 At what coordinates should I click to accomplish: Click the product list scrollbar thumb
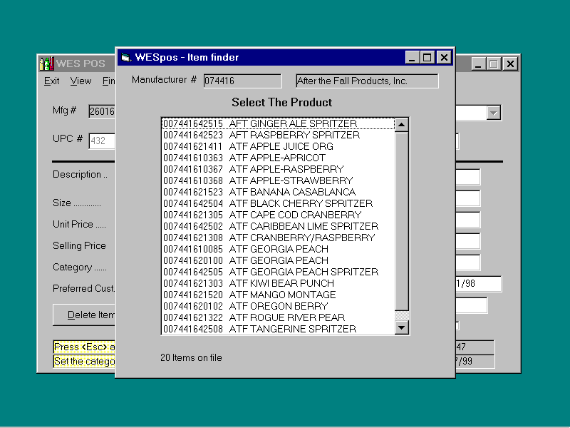pyautogui.click(x=402, y=222)
